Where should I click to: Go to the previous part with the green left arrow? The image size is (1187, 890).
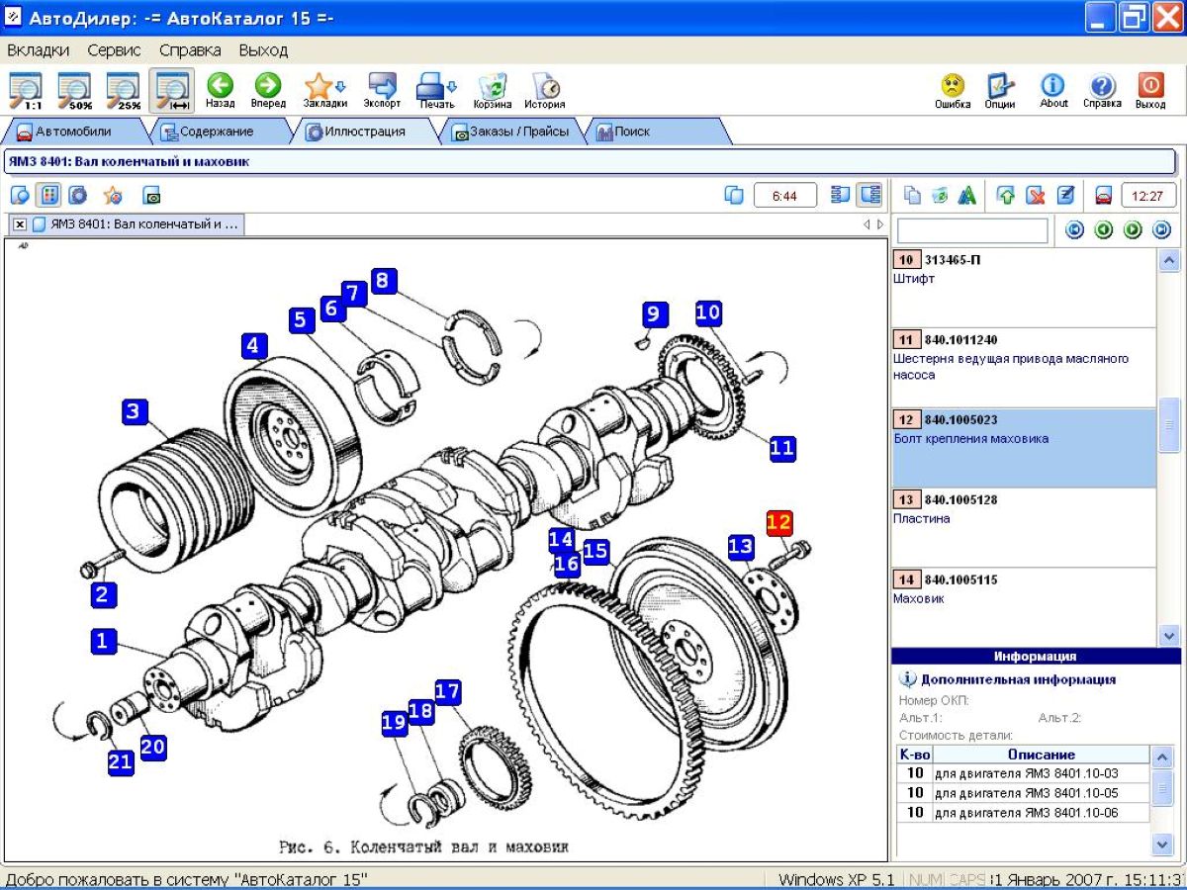[x=1104, y=230]
